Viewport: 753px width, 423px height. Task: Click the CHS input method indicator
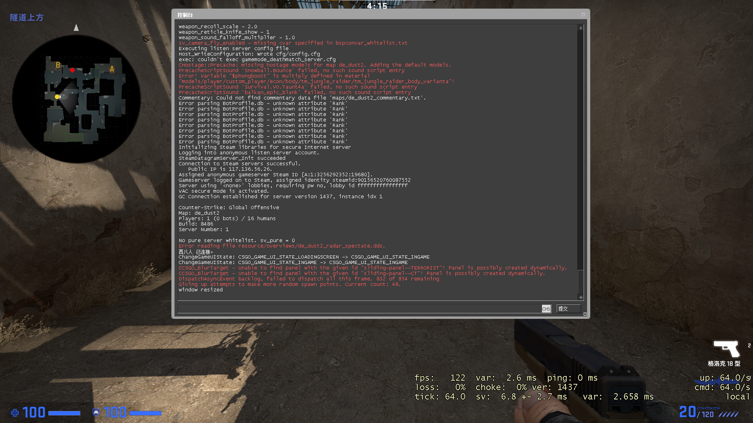coord(546,309)
